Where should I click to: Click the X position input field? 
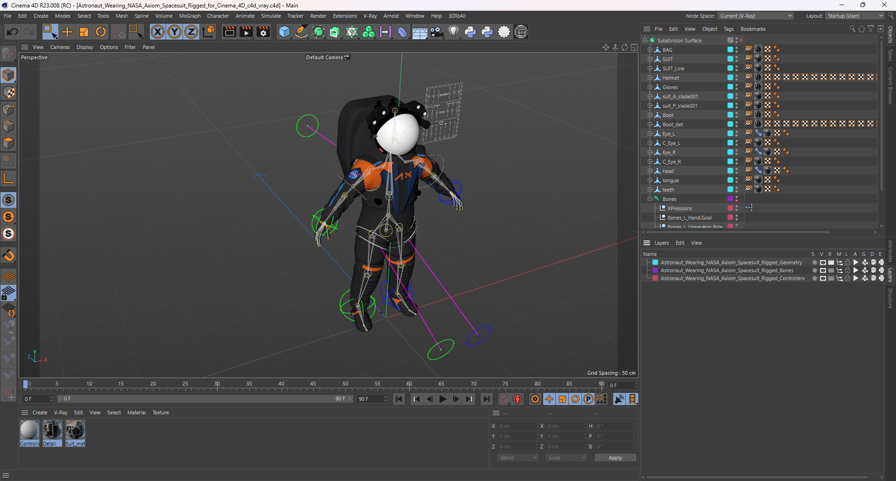[518, 426]
